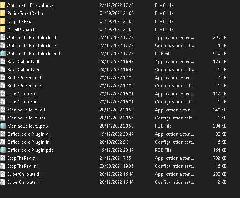Click the PoliceSmartRadio folder icon
This screenshot has width=240, height=198.
[3, 13]
